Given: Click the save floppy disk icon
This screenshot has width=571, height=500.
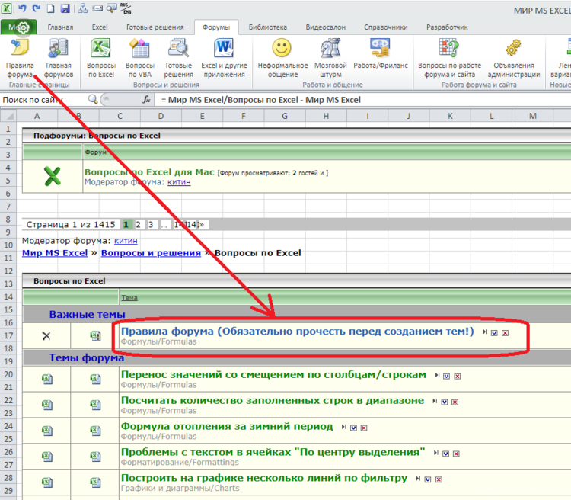Looking at the screenshot, I should pos(65,8).
